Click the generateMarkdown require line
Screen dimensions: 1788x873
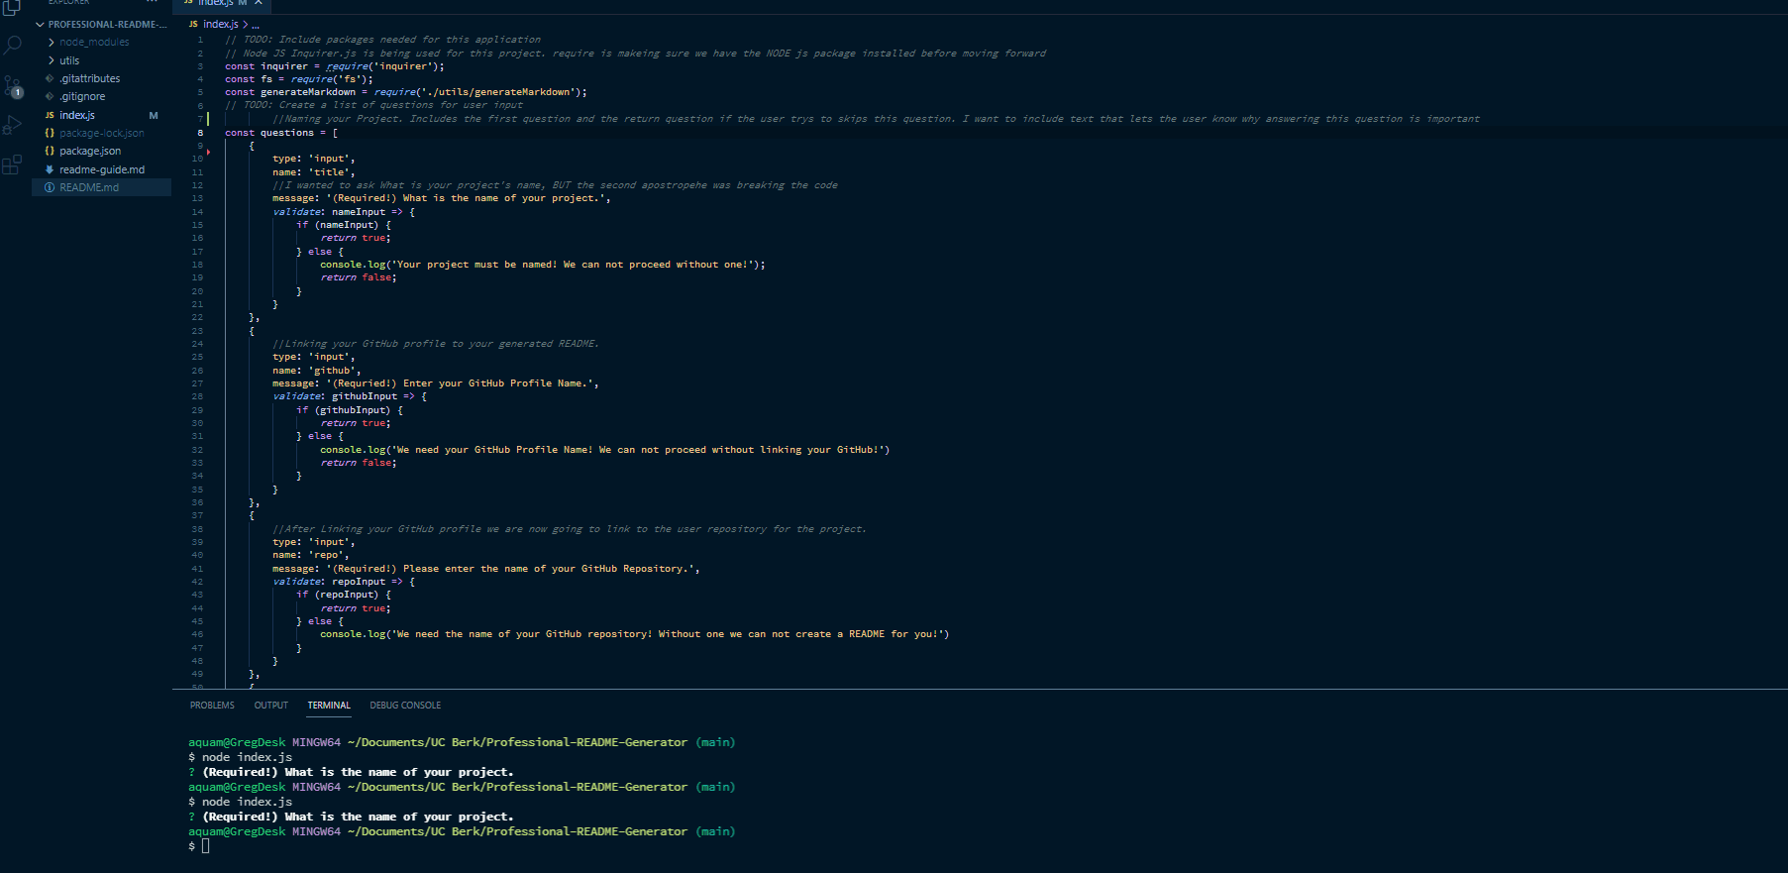[x=406, y=92]
